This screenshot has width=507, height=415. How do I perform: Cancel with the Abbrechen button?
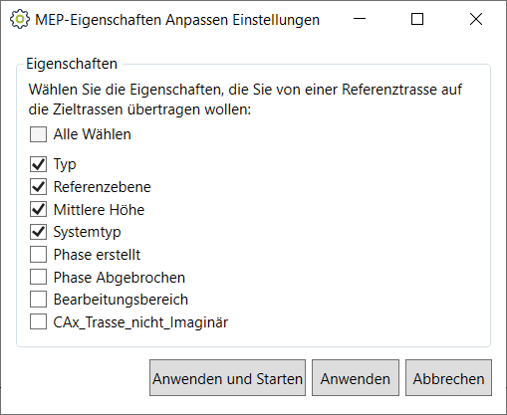point(448,378)
